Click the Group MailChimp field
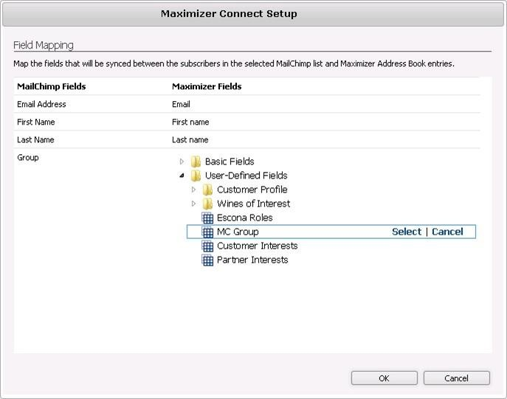This screenshot has width=507, height=399. [28, 158]
